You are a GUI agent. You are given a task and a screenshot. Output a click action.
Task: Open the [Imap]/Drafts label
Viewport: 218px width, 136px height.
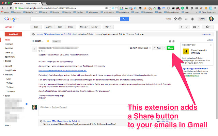(10, 70)
